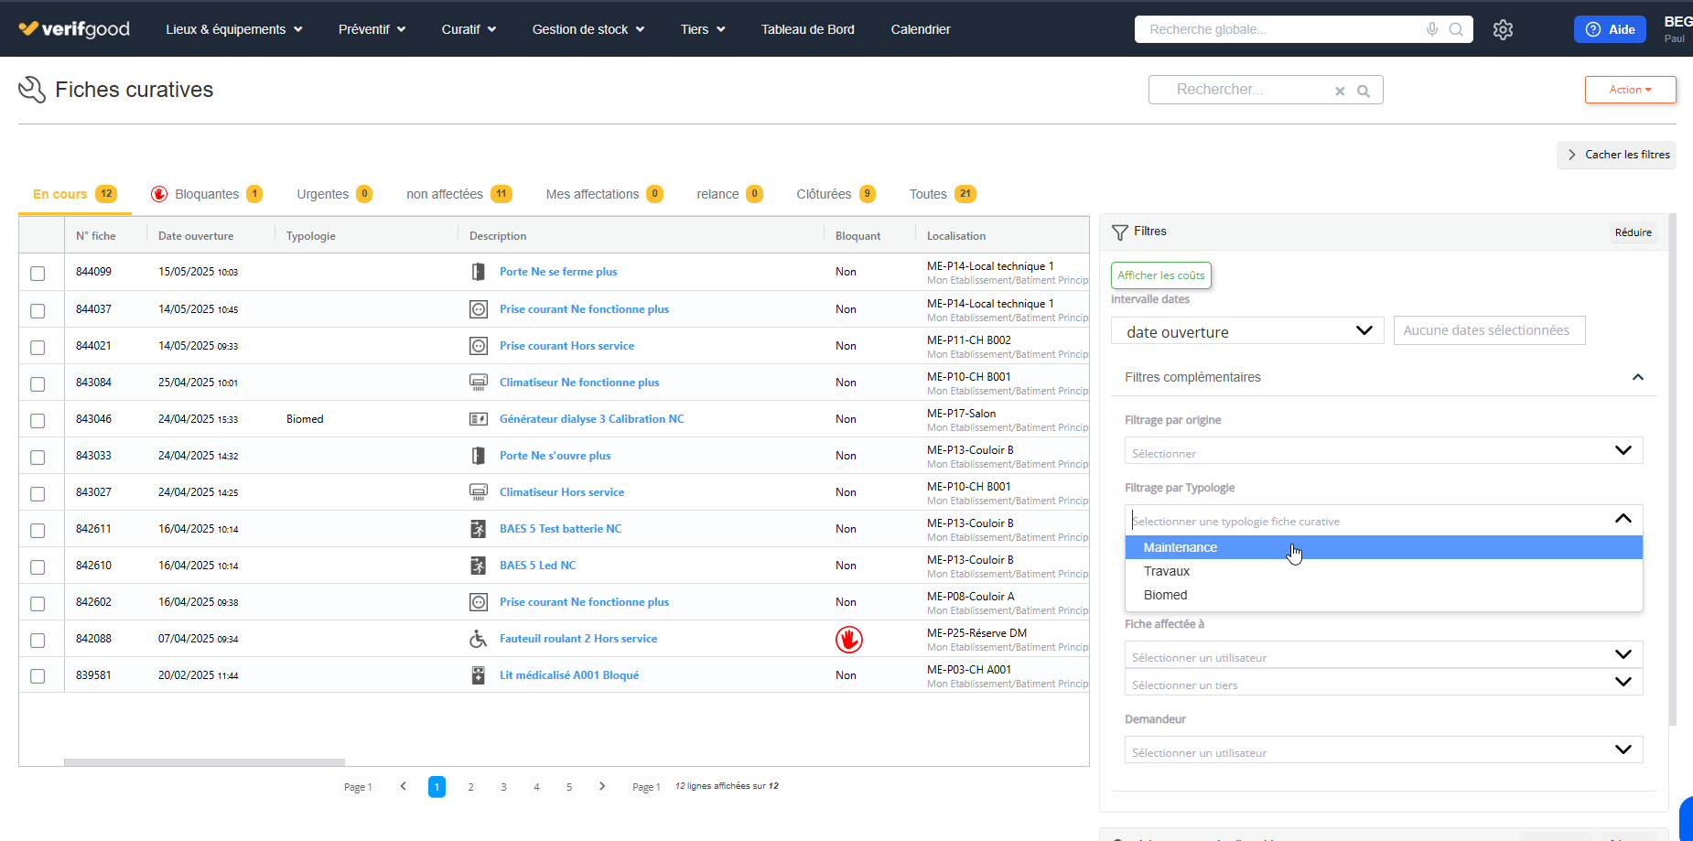Switch to the Bloquantes tab
The image size is (1693, 841).
point(207,194)
